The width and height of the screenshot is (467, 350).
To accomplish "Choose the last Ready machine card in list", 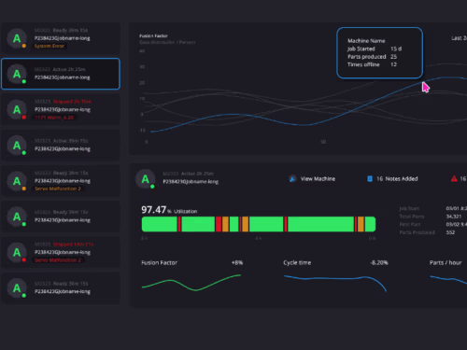I will (61, 288).
